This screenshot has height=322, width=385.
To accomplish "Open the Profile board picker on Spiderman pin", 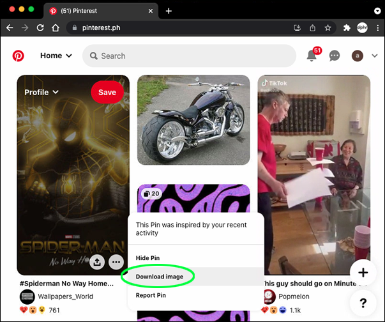I will 42,92.
